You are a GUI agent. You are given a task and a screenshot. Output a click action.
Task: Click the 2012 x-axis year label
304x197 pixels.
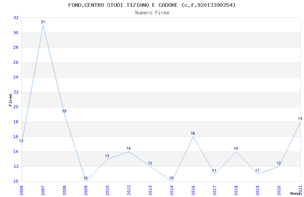129,190
